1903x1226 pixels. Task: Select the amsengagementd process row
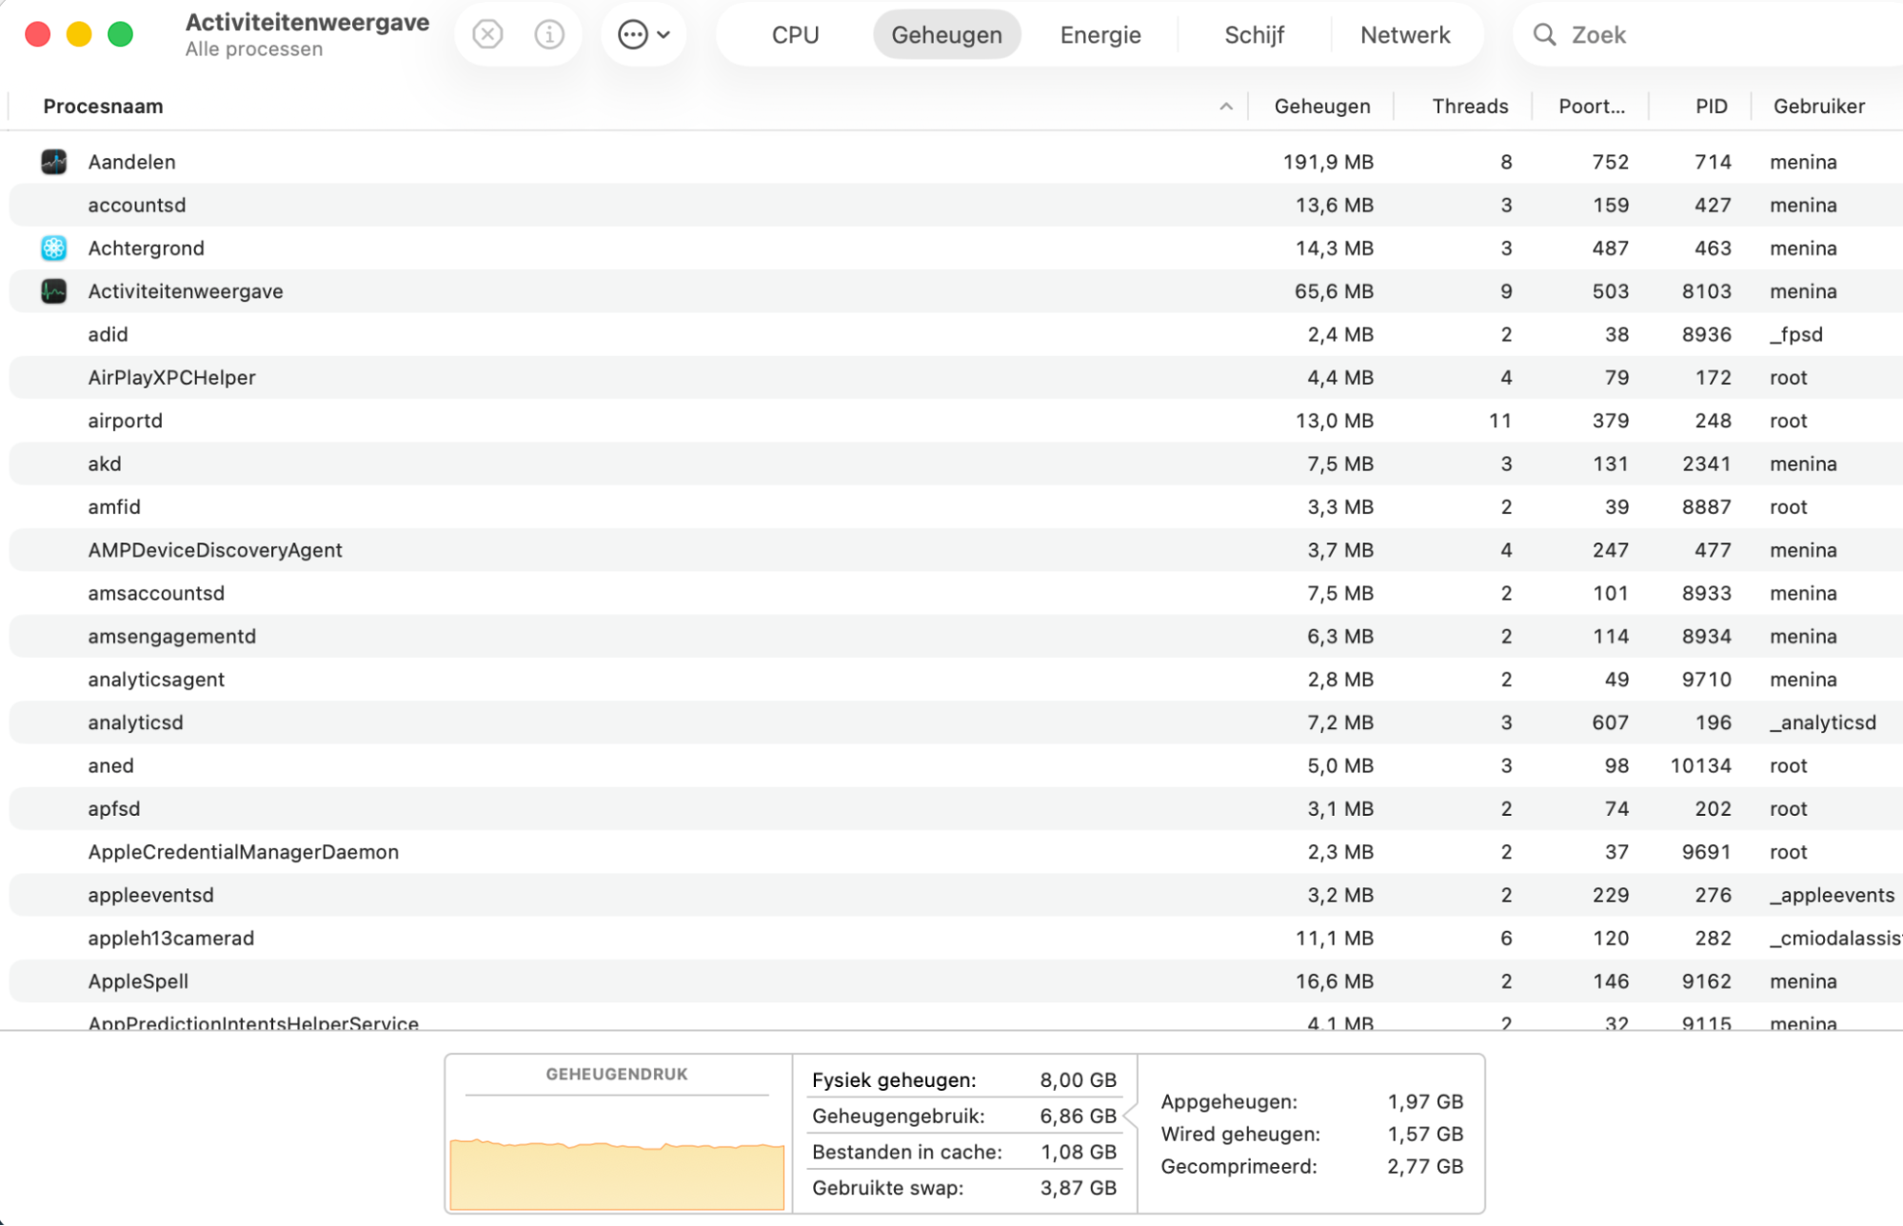pyautogui.click(x=956, y=637)
